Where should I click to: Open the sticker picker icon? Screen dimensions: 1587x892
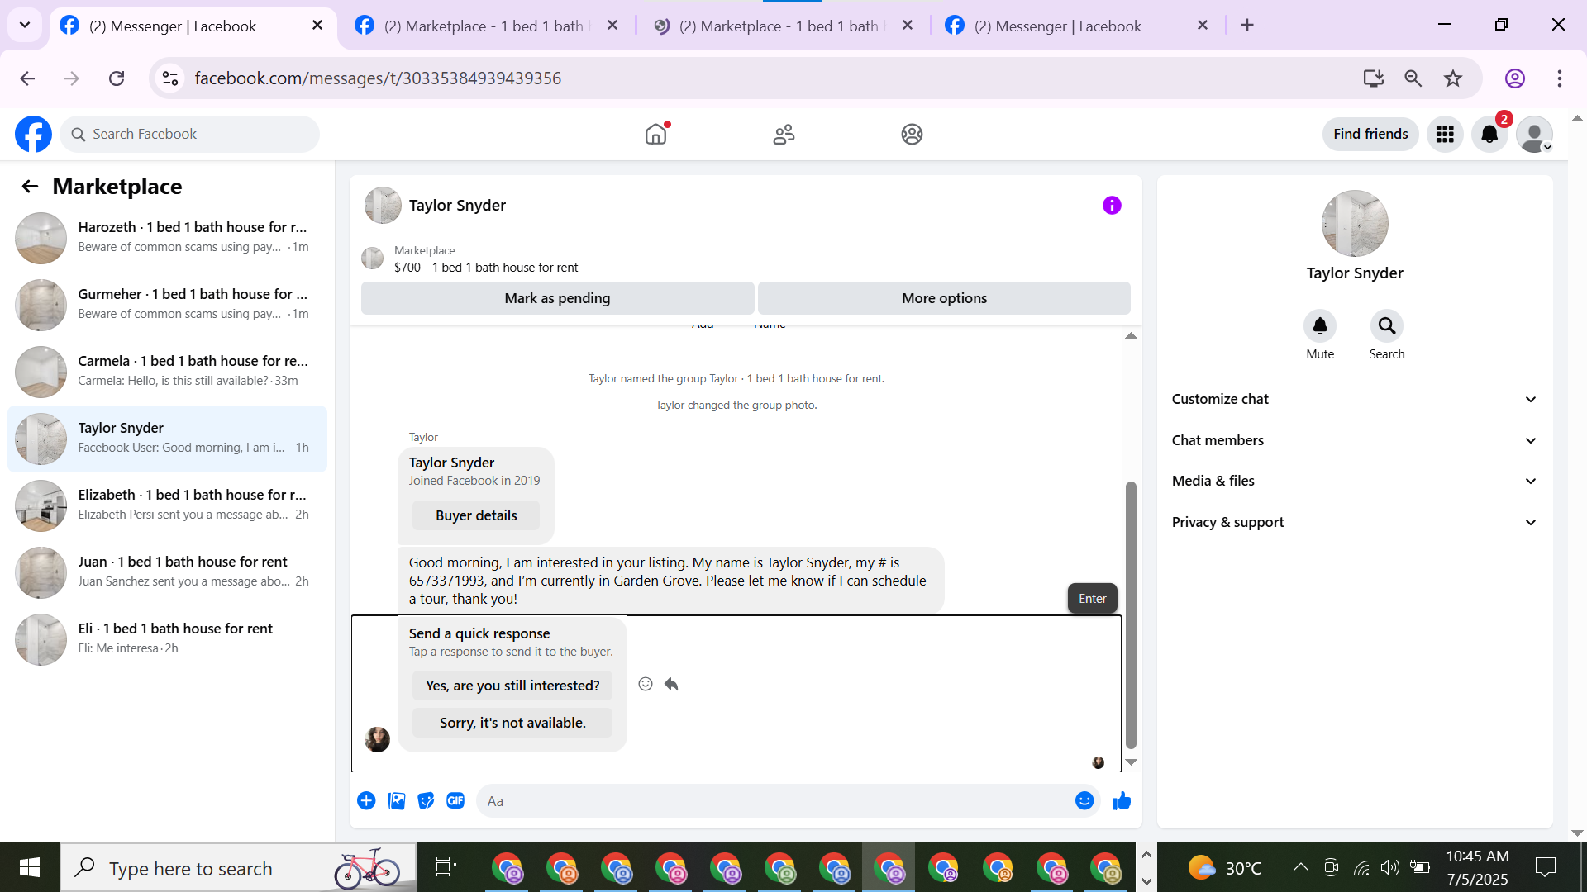click(x=426, y=800)
